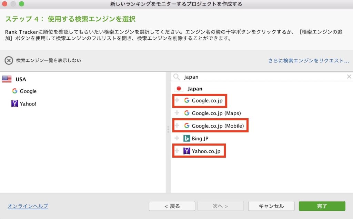353x219 pixels.
Task: Click the Japan flag icon
Action: pyautogui.click(x=179, y=89)
